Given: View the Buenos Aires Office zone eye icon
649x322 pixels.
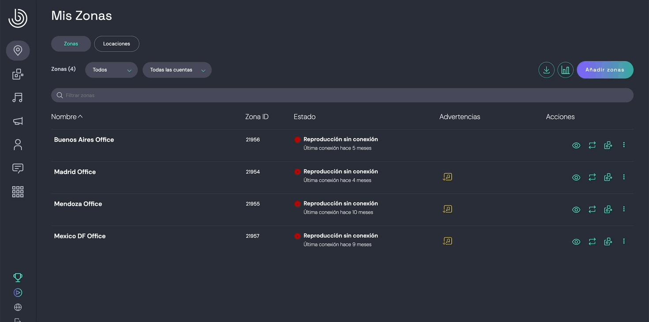Looking at the screenshot, I should pos(576,145).
